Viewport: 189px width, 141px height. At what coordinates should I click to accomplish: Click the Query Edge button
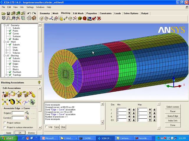[173, 116]
